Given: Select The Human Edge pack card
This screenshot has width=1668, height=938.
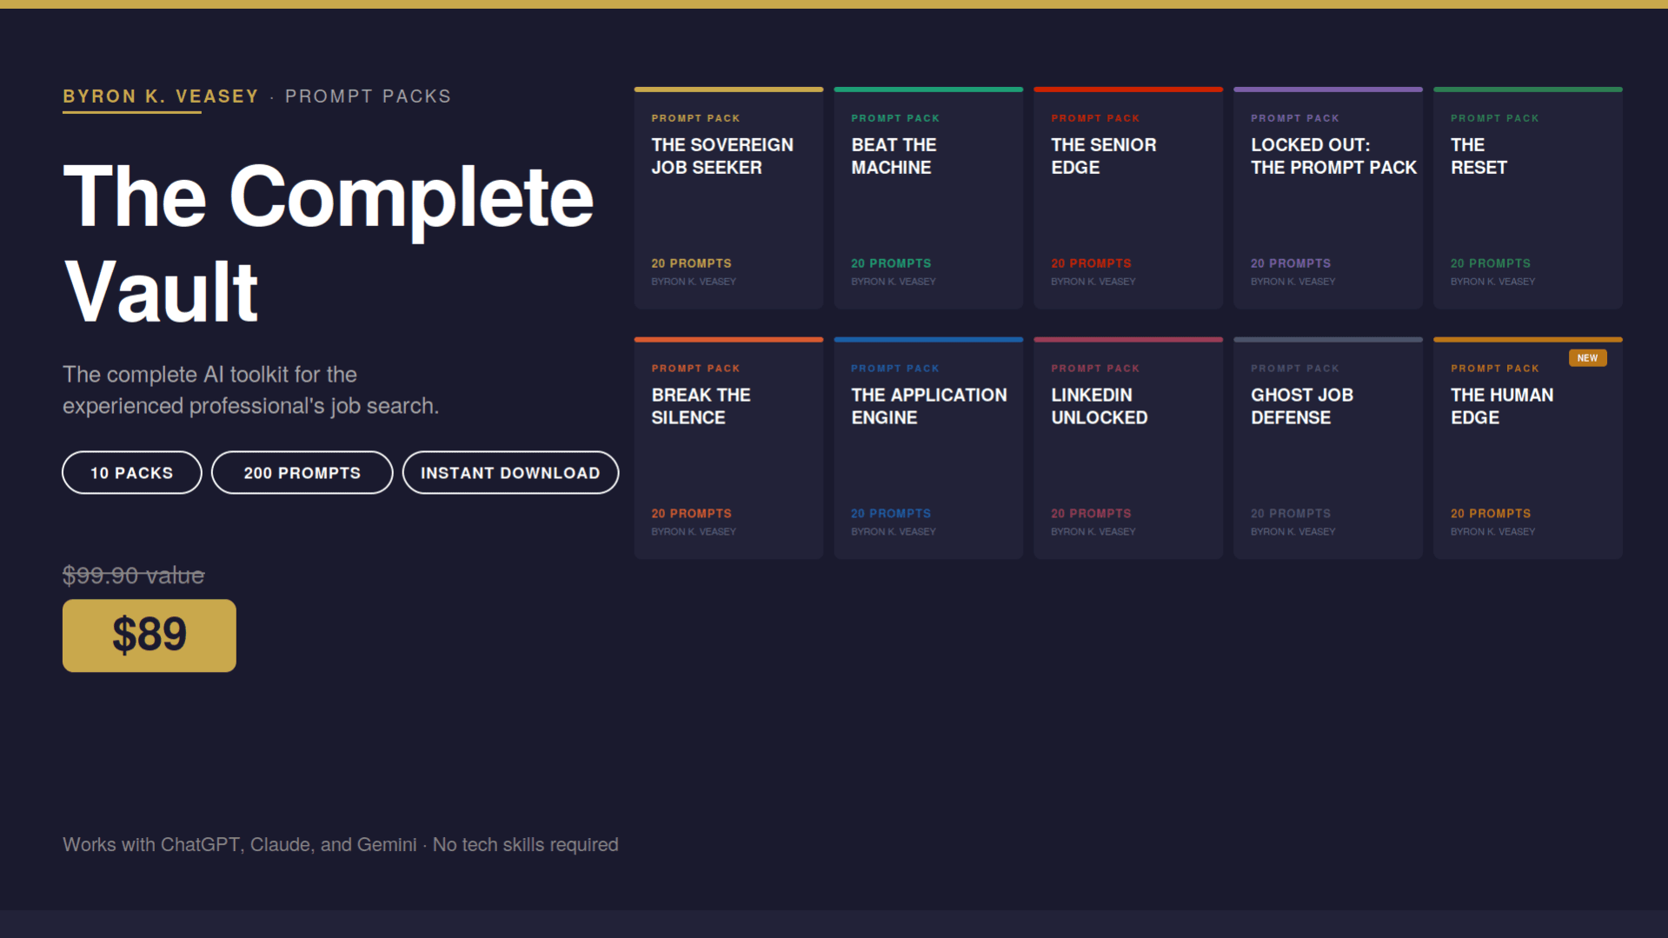Looking at the screenshot, I should point(1528,449).
